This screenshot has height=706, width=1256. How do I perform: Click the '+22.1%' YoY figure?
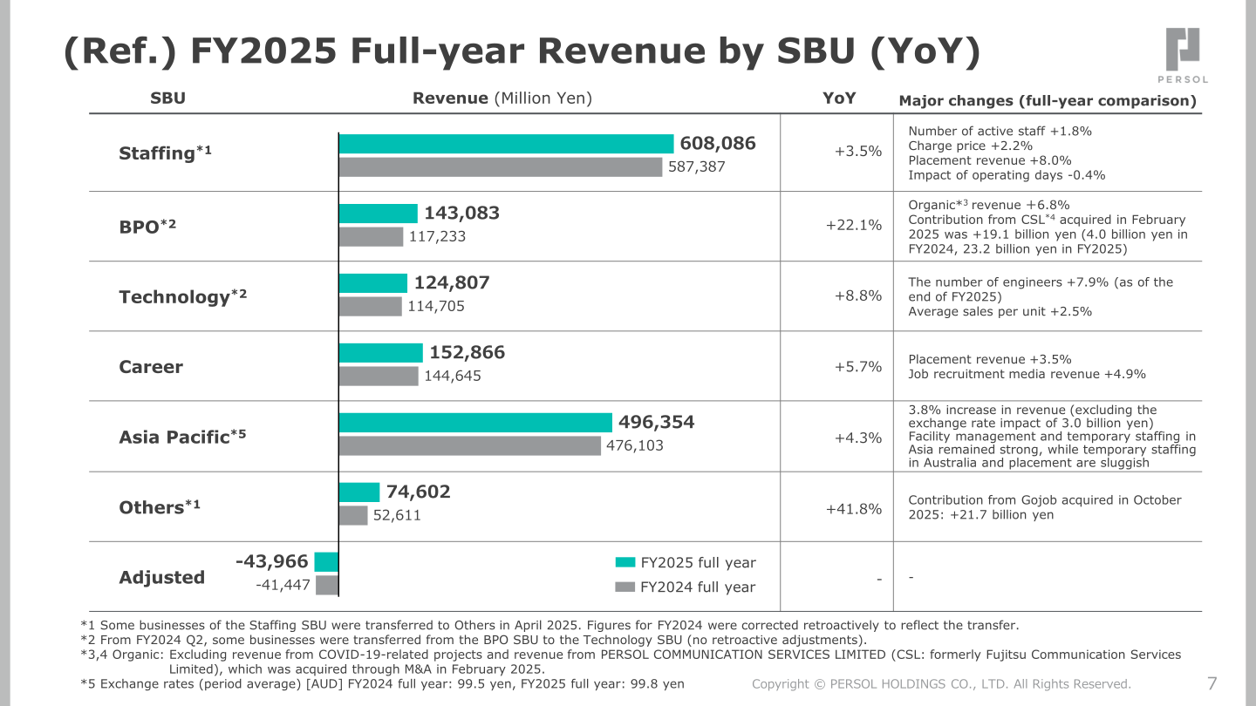[854, 225]
